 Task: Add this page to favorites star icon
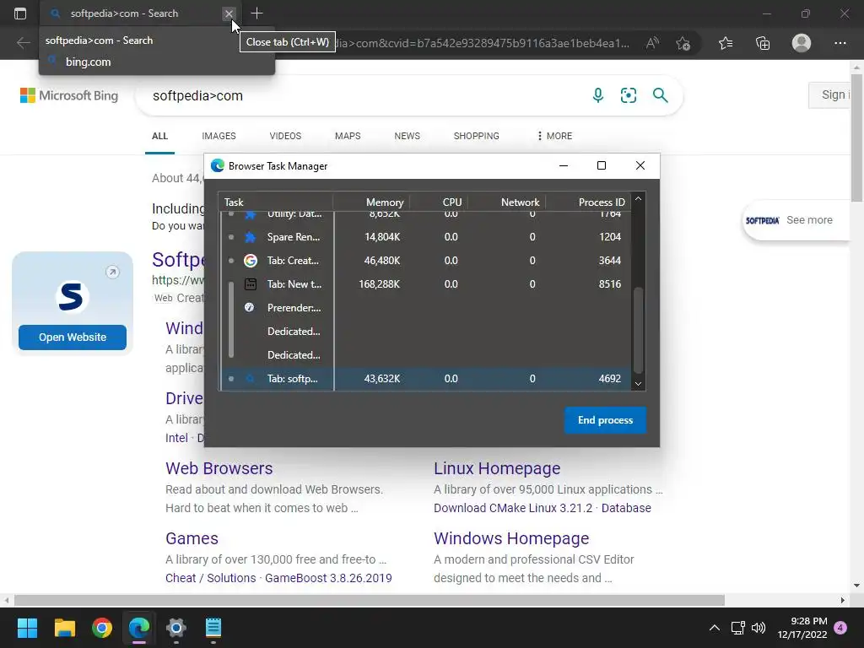point(683,43)
